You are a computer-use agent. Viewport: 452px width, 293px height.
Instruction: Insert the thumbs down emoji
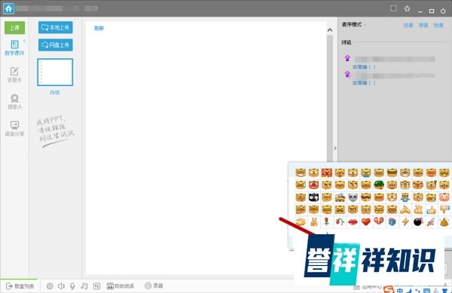tap(444, 209)
